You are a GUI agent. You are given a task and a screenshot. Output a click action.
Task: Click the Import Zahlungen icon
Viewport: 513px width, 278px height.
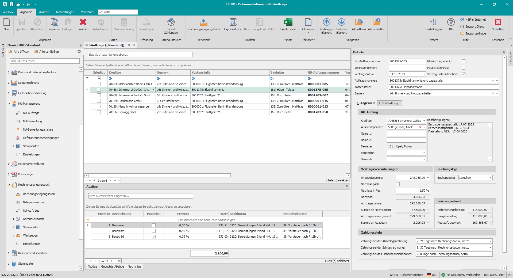pyautogui.click(x=171, y=22)
